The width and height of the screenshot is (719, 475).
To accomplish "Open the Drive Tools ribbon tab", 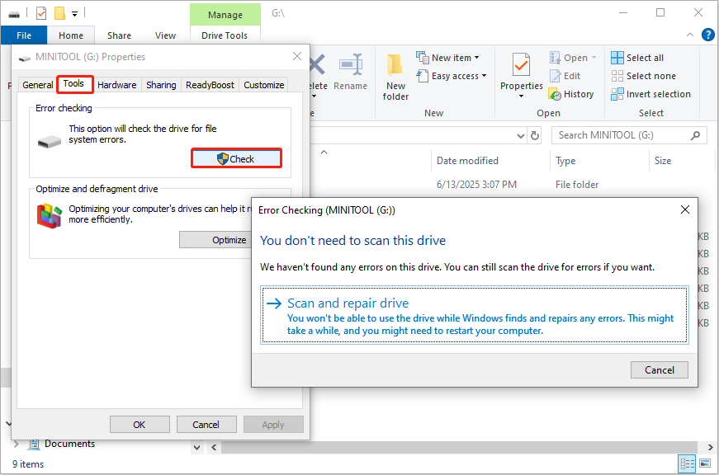I will pyautogui.click(x=225, y=35).
